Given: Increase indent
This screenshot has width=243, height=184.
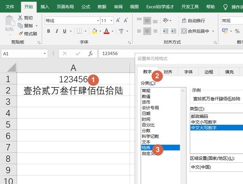Looking at the screenshot, I should [174, 31].
